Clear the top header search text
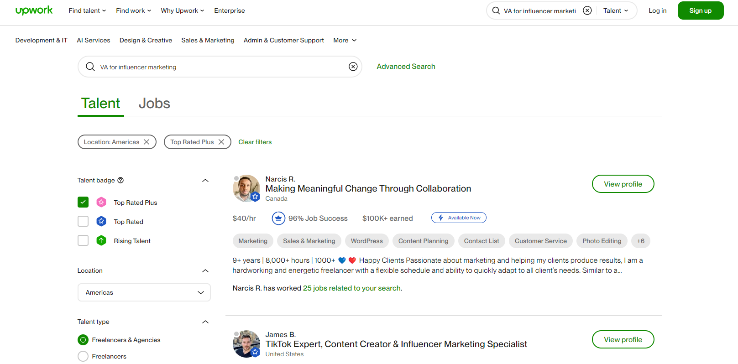This screenshot has width=738, height=364. pos(587,10)
